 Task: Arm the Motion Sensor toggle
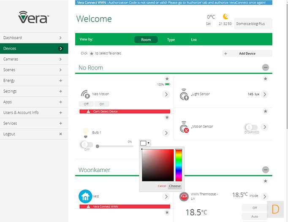click(x=251, y=127)
